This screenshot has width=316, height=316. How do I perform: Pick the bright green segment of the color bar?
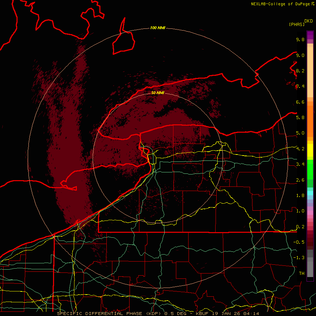(x=310, y=169)
